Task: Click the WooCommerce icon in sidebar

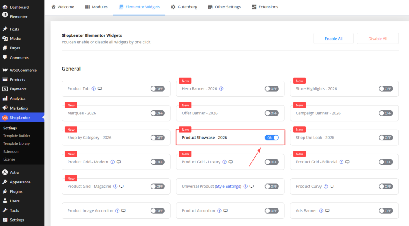Action: point(5,70)
